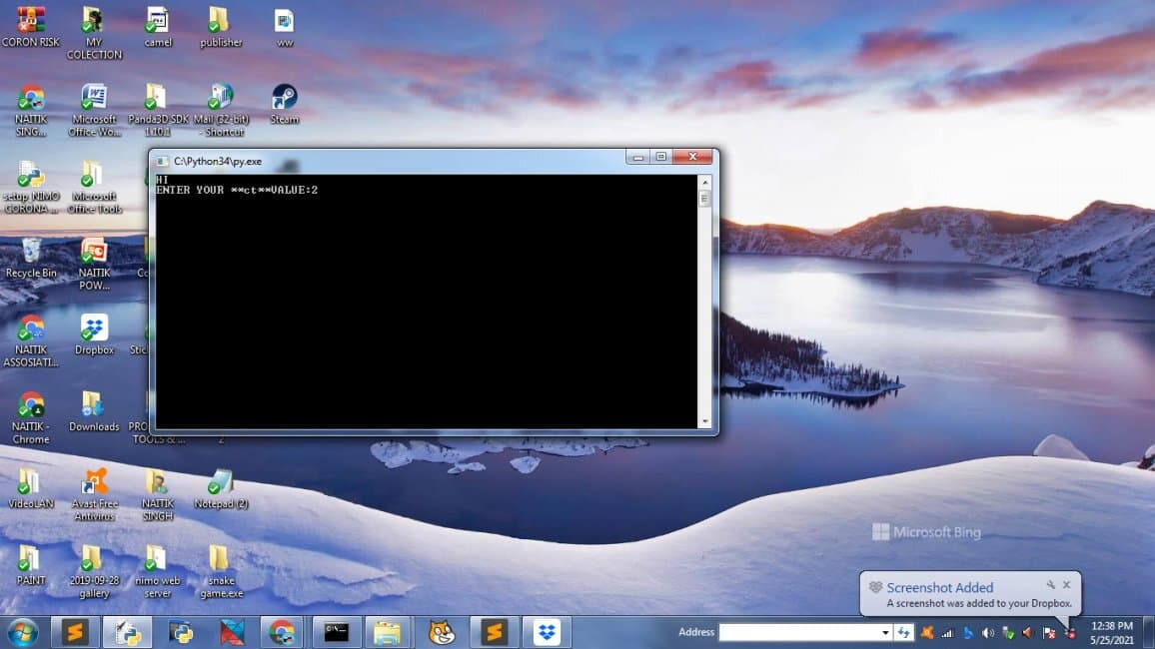The image size is (1155, 649).
Task: Show the clock and date flyout
Action: pyautogui.click(x=1112, y=633)
